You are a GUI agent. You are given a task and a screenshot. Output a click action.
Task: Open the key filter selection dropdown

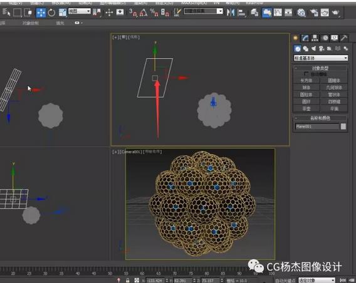point(317,280)
